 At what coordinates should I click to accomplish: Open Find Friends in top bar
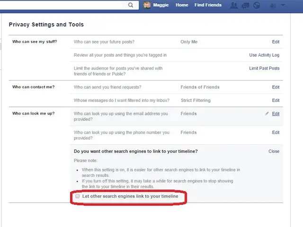coord(207,5)
